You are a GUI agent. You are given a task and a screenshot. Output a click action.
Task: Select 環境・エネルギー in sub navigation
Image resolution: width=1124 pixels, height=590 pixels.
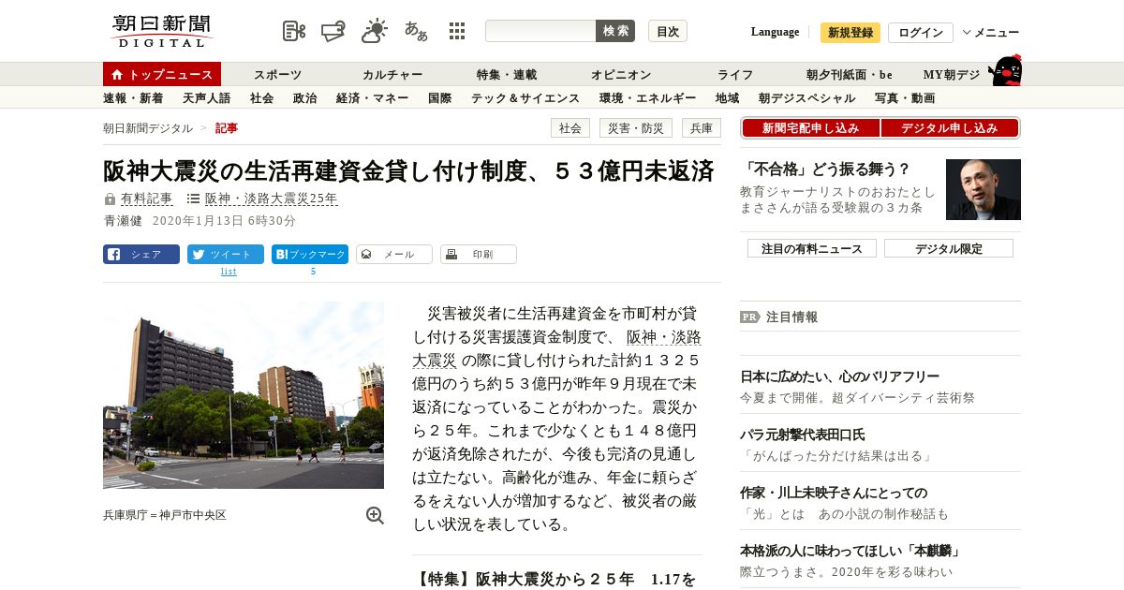tap(648, 97)
